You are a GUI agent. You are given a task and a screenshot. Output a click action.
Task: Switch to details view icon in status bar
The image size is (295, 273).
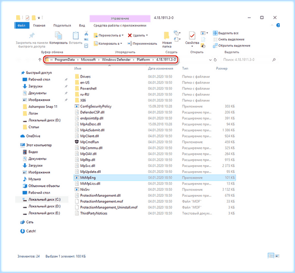(271, 256)
